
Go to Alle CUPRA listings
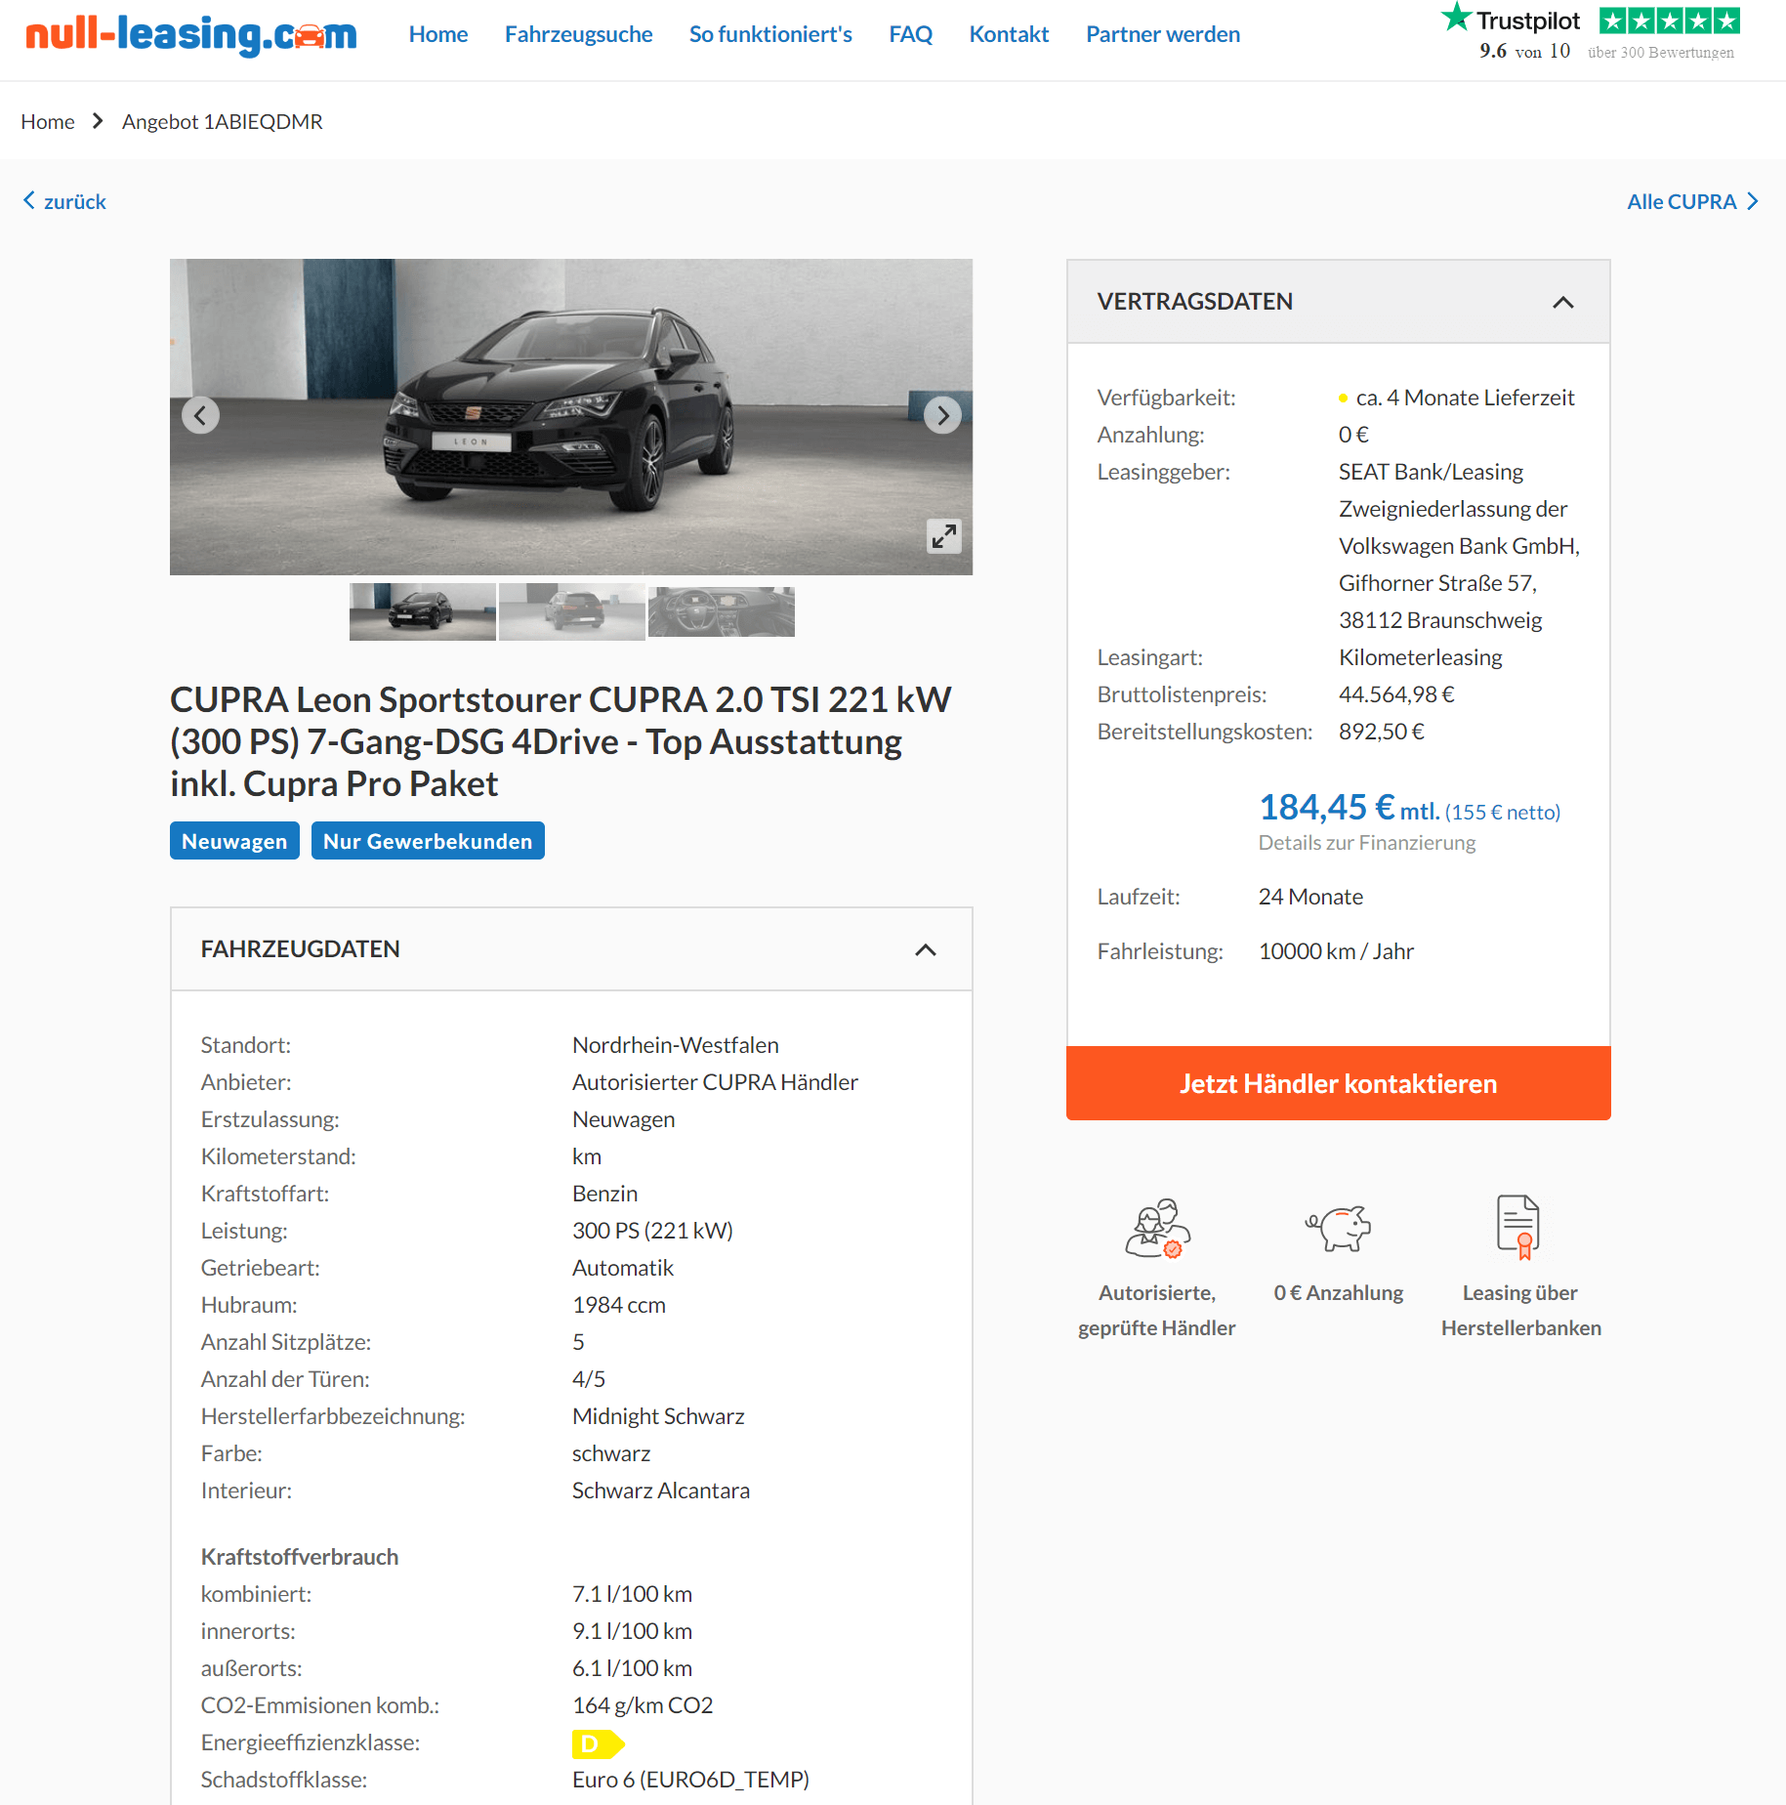coord(1692,202)
